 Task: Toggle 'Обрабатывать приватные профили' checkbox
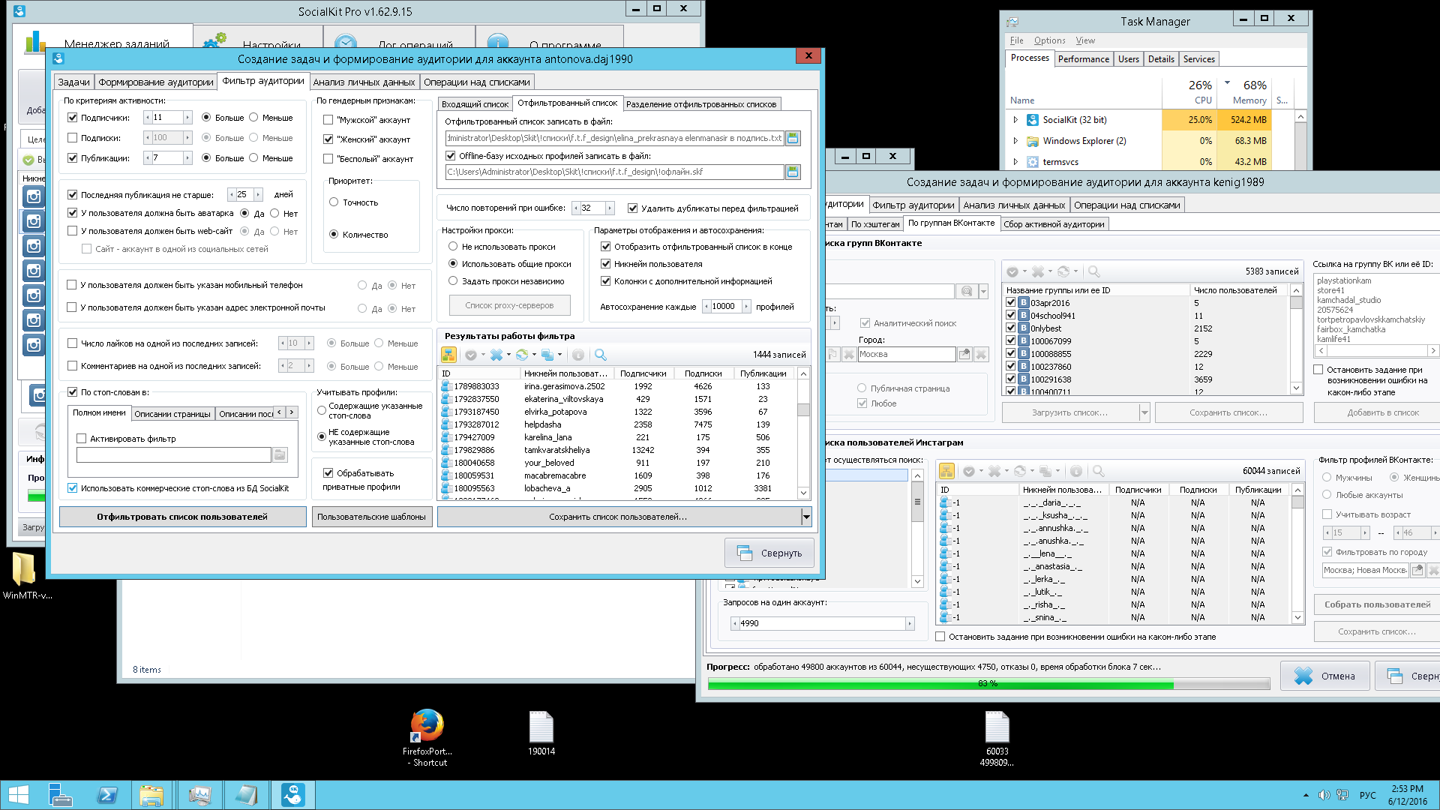click(x=328, y=473)
